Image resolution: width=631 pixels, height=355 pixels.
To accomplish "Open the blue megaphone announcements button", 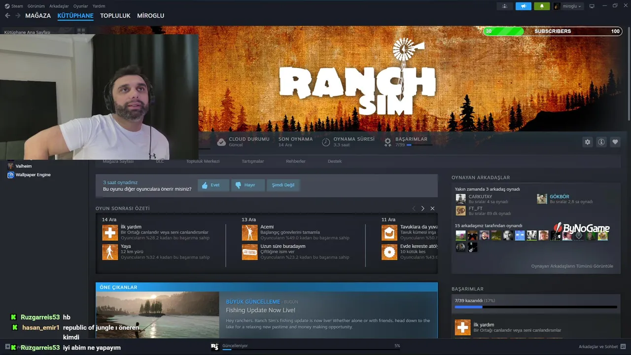I will tap(524, 6).
